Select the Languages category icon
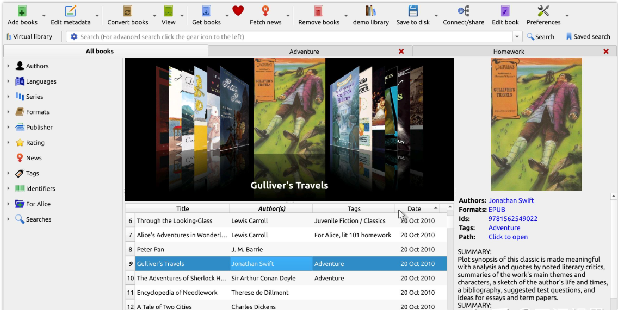This screenshot has width=618, height=310. point(20,81)
